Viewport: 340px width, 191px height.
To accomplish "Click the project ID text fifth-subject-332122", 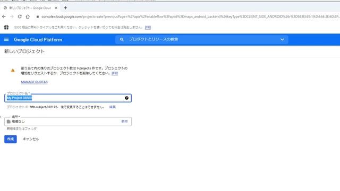I will click(x=44, y=107).
